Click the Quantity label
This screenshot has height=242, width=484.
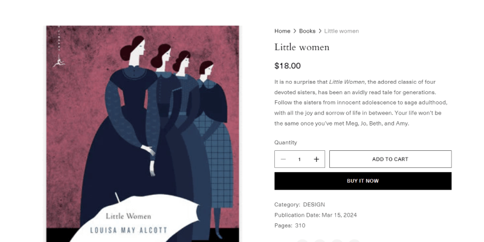[x=285, y=142]
